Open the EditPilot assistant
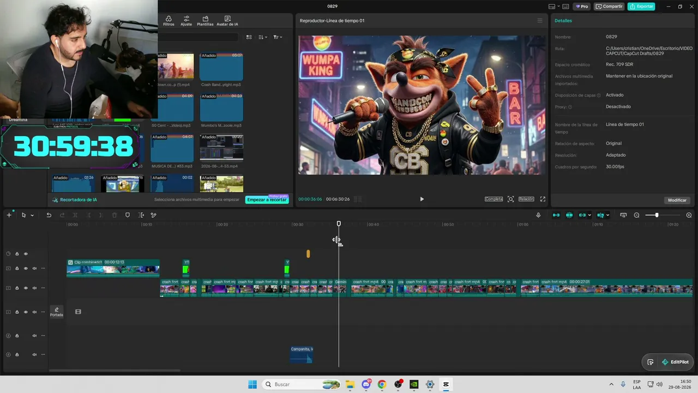The image size is (698, 393). [675, 362]
